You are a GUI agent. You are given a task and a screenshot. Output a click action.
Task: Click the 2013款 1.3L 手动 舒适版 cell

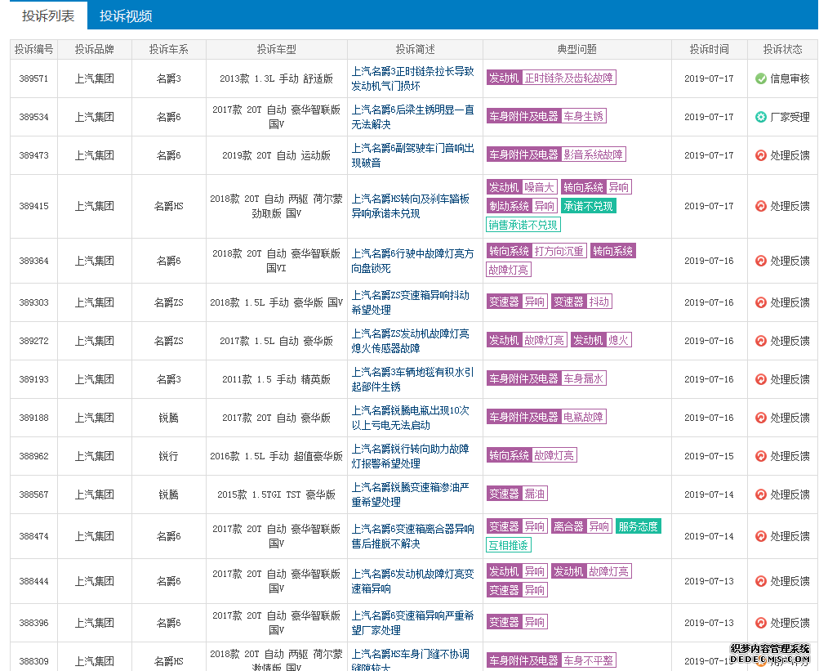[277, 78]
